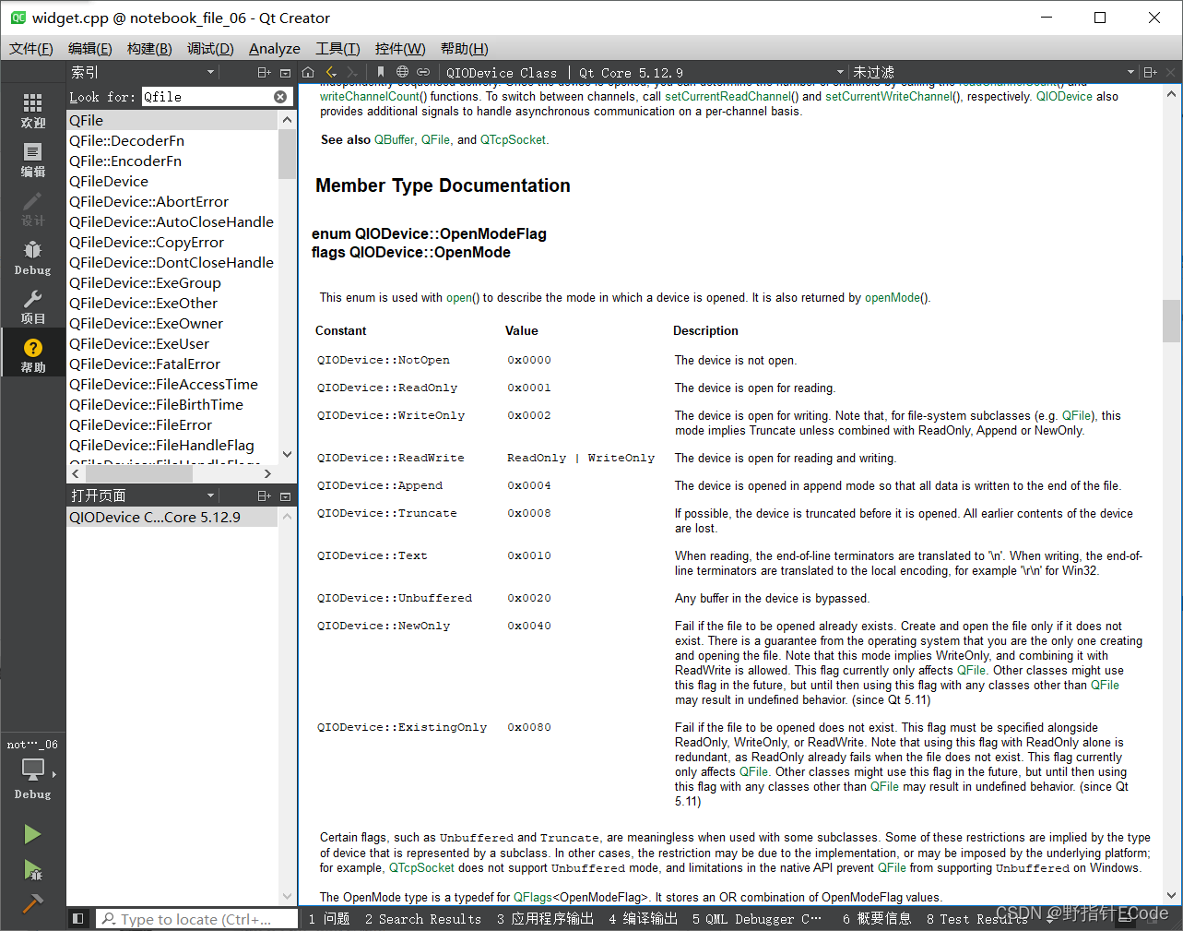Show the 1 问题 issues pane
This screenshot has width=1183, height=931.
329,918
